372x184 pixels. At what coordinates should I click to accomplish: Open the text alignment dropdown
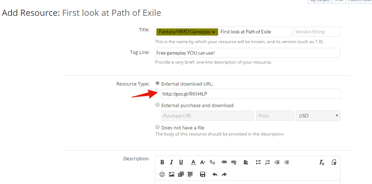246,162
